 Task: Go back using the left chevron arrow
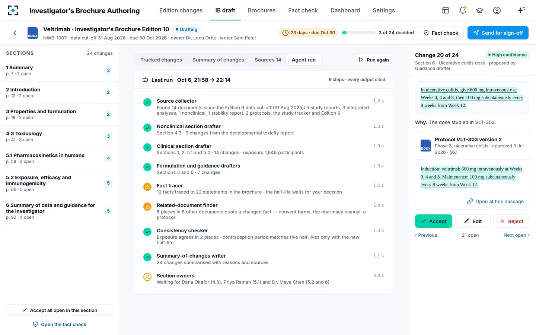tap(15, 33)
